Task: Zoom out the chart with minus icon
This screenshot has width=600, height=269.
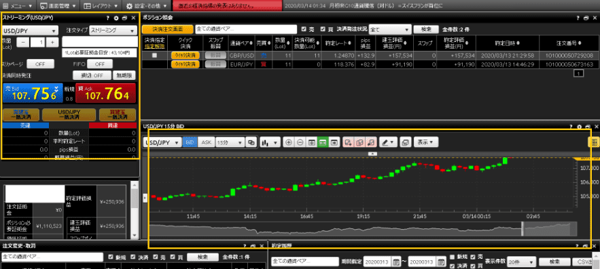Action: click(300, 142)
